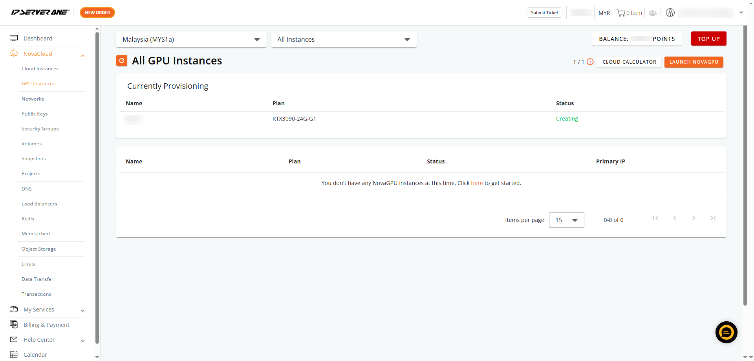Image resolution: width=754 pixels, height=361 pixels.
Task: Open Redis in sidebar
Action: click(x=28, y=218)
